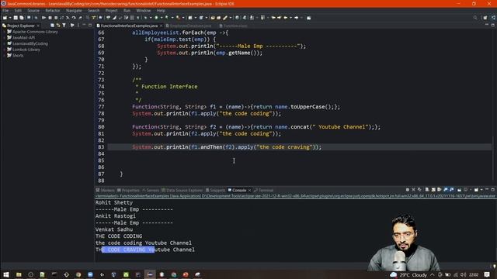
Task: Open the New dropdown arrow in toolbar
Action: click(x=10, y=18)
